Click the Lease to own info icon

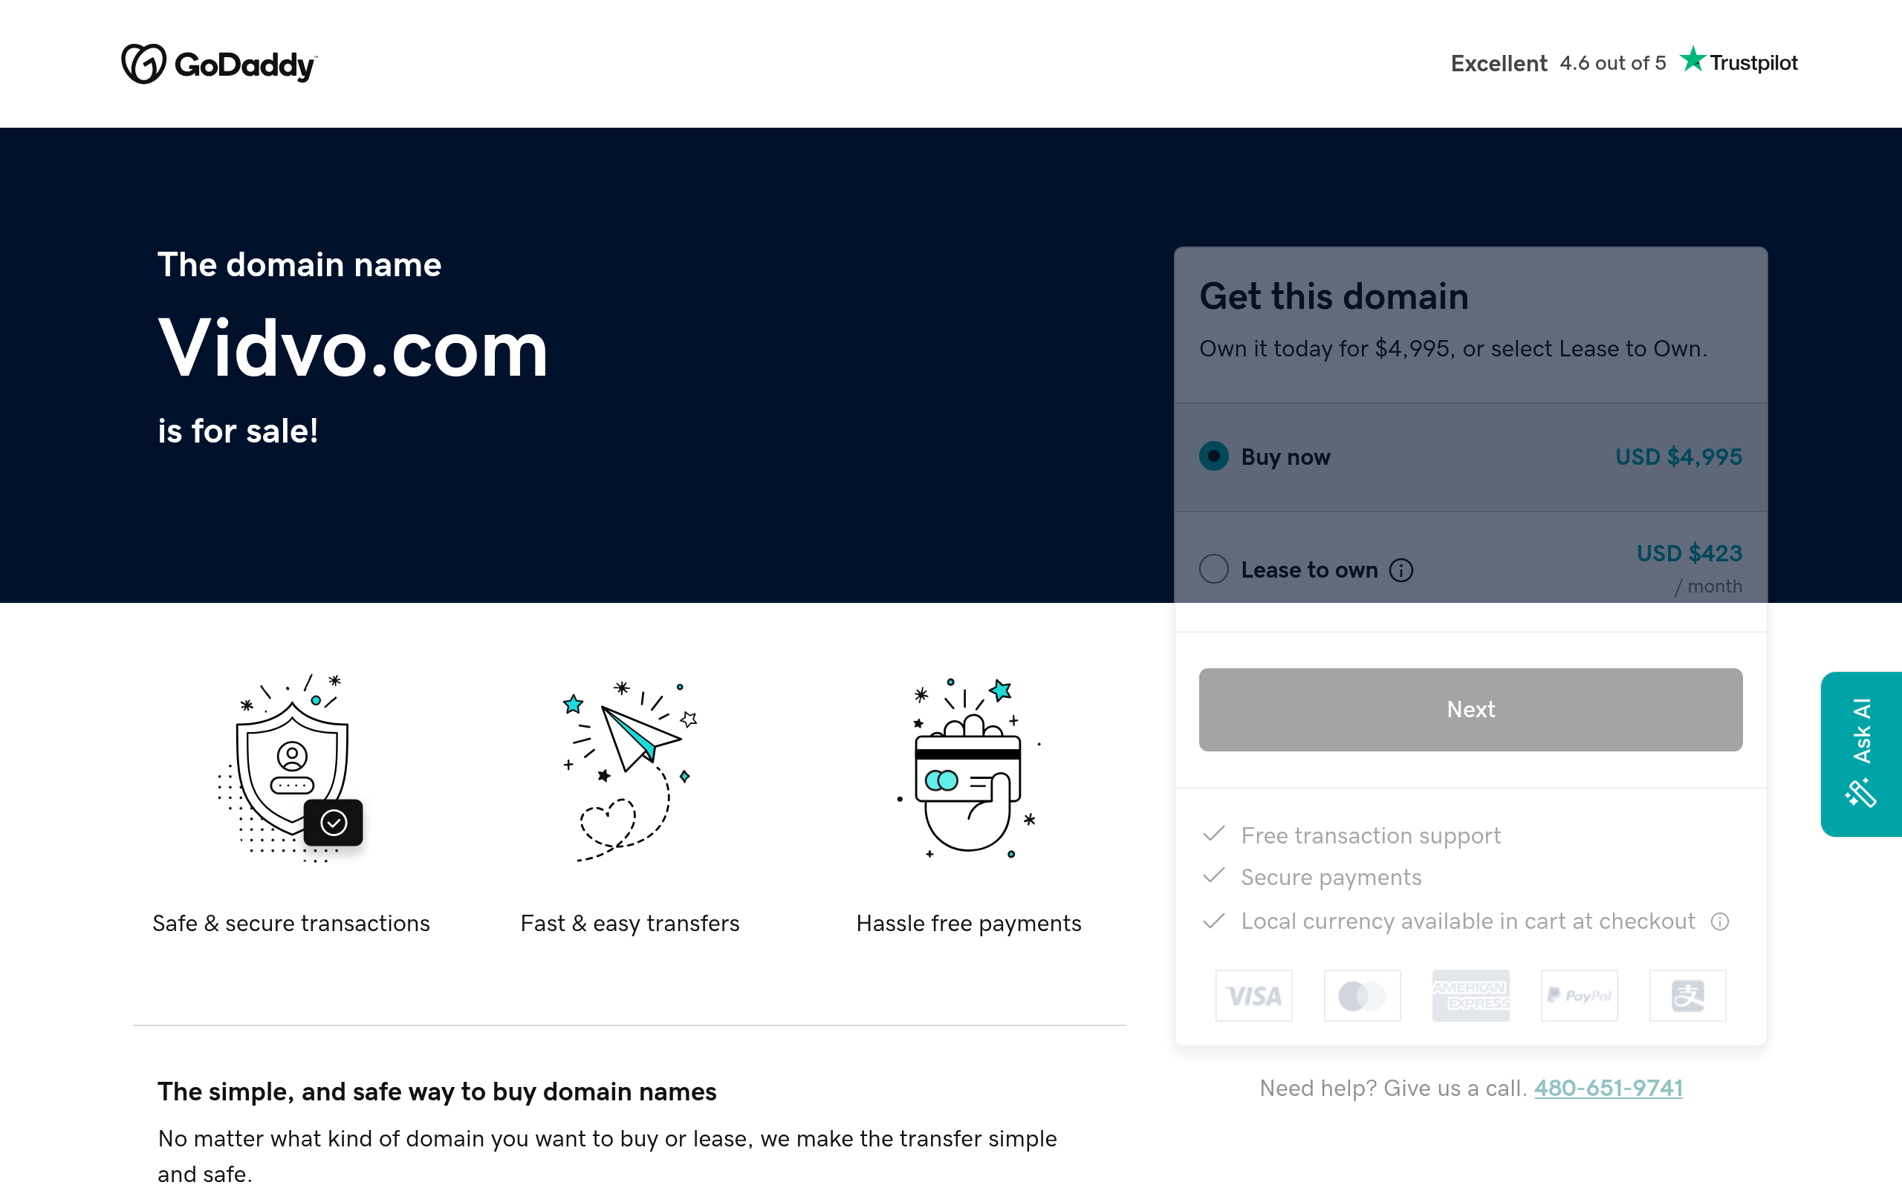pos(1400,569)
